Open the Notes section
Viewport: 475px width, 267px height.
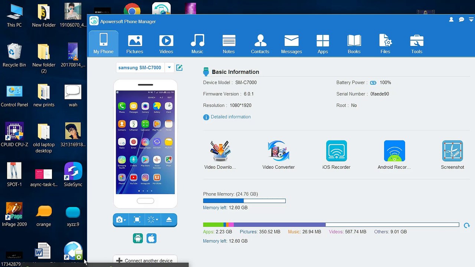(x=229, y=44)
